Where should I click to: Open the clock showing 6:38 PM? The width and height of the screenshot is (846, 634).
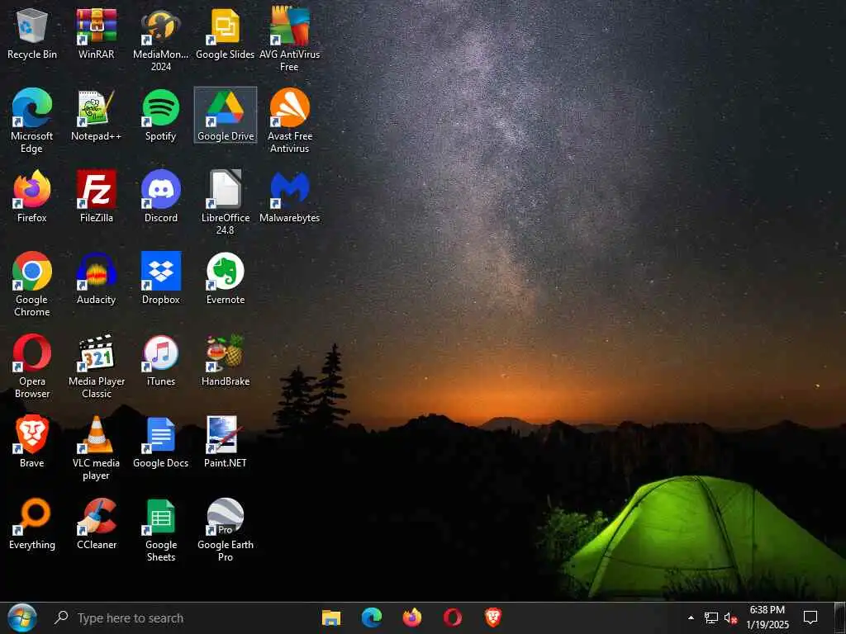(x=768, y=617)
